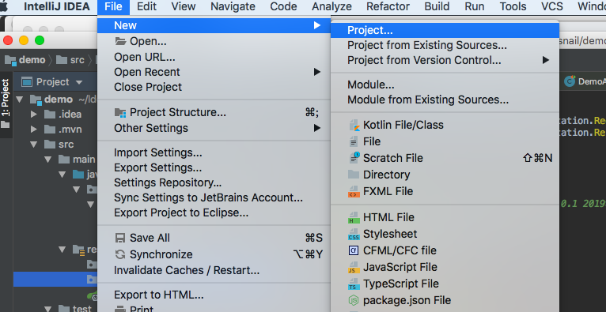Image resolution: width=606 pixels, height=312 pixels.
Task: Open the View menu
Action: pos(184,6)
